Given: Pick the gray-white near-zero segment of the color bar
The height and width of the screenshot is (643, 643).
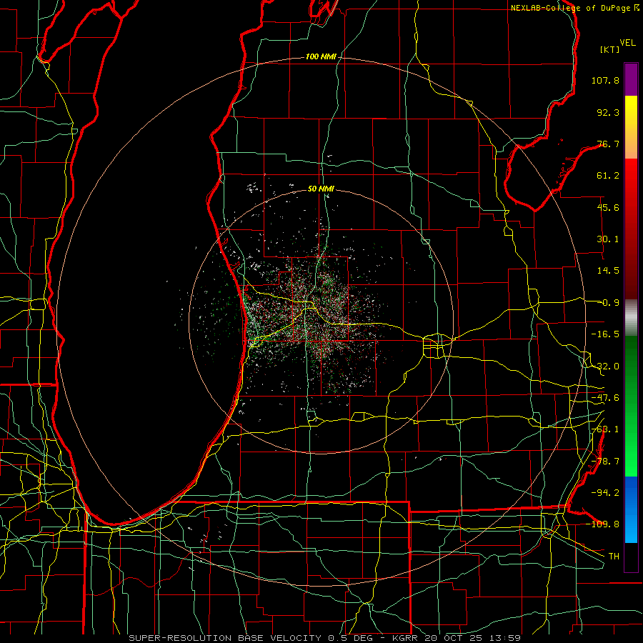Looking at the screenshot, I should (x=631, y=318).
